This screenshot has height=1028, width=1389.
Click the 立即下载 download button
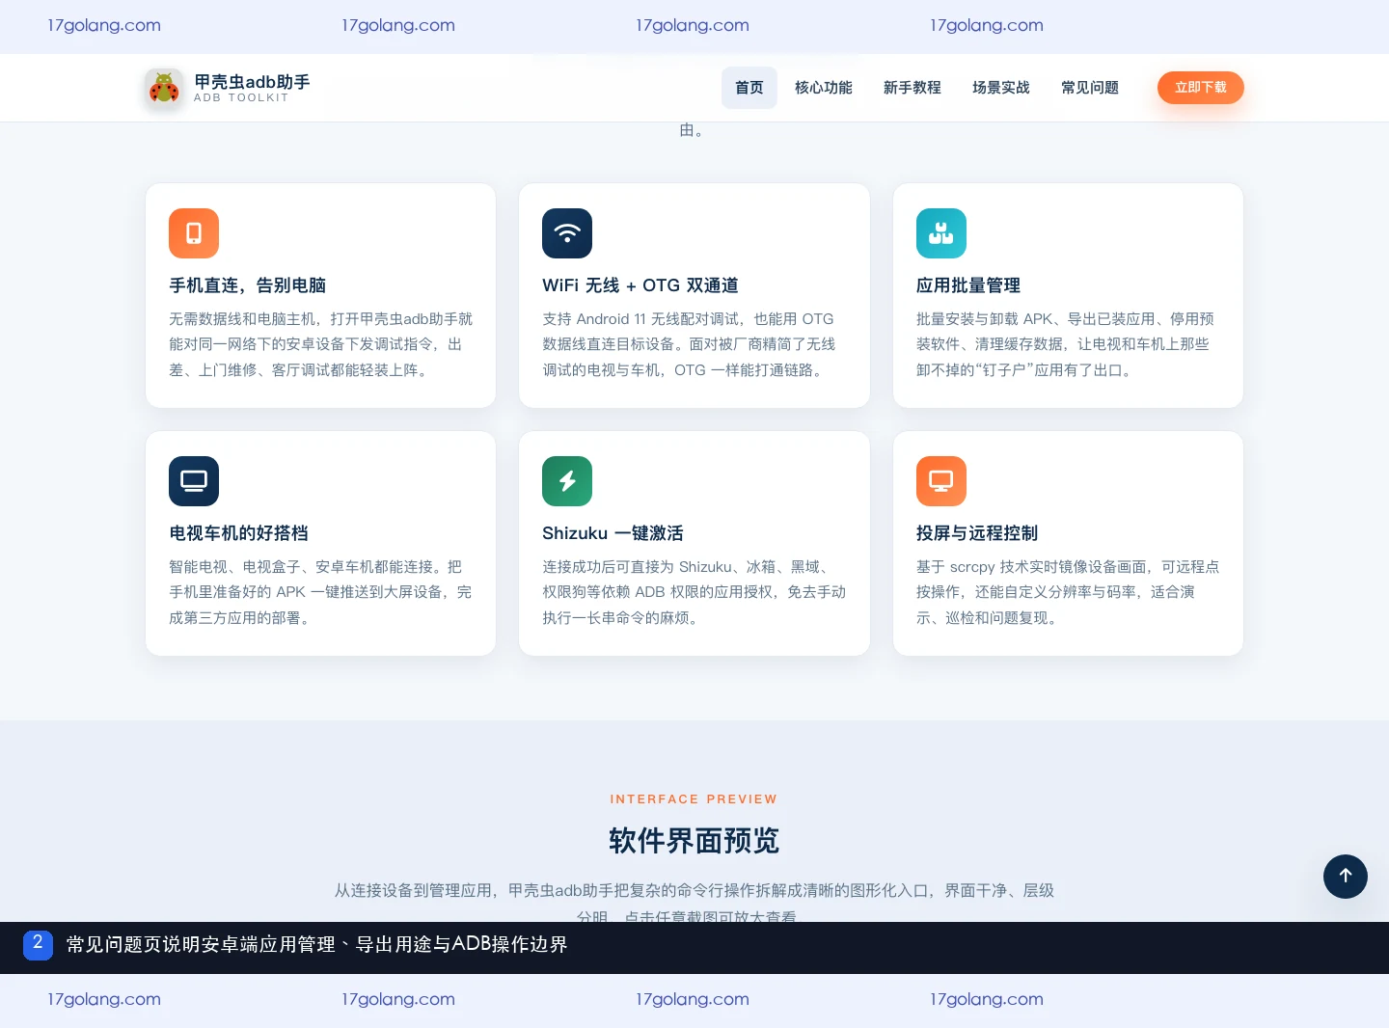click(x=1201, y=88)
